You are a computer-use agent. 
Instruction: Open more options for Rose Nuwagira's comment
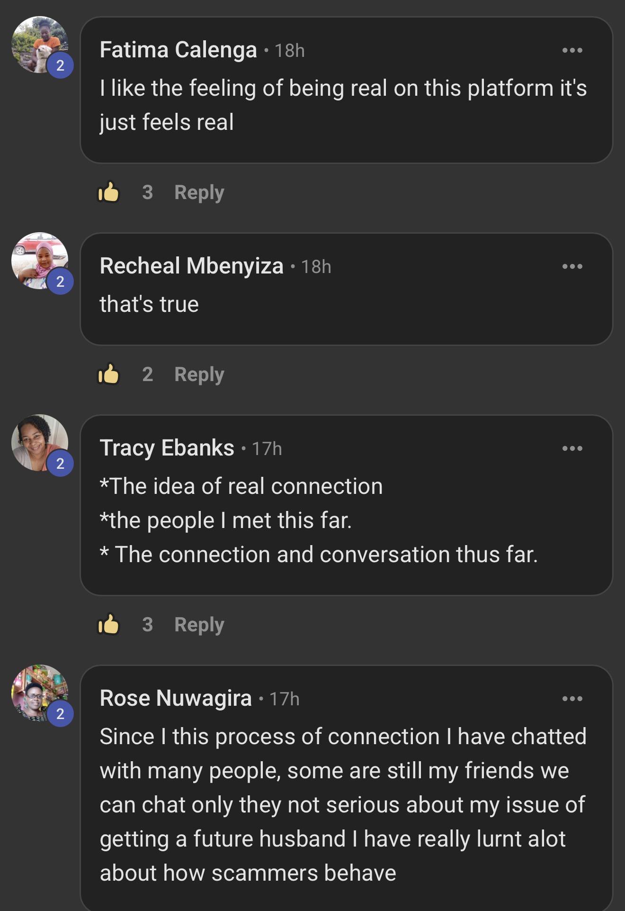[x=572, y=699]
